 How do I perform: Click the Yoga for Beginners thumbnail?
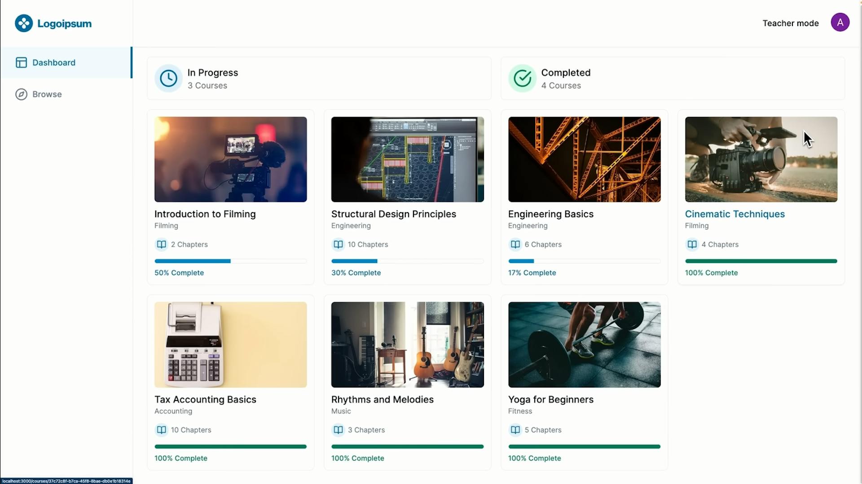point(584,344)
